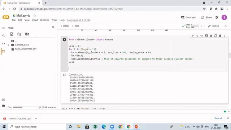Viewport: 231px width, 130px height.
Task: Open the Editing mode dropdown
Action: pos(213,26)
